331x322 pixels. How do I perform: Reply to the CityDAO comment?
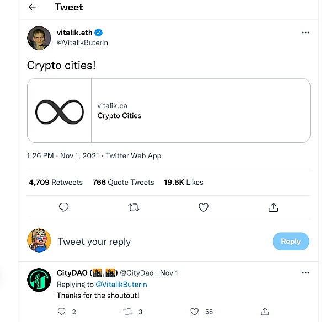tap(61, 312)
